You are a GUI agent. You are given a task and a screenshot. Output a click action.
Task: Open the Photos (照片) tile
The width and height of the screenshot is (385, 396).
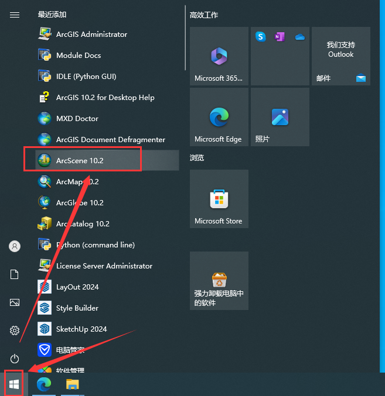pyautogui.click(x=280, y=117)
